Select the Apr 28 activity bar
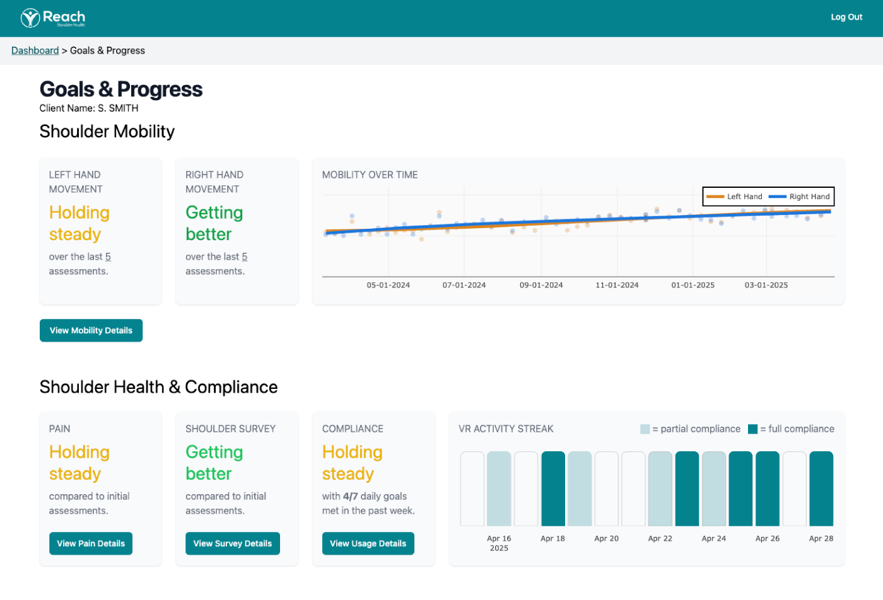Image resolution: width=883 pixels, height=600 pixels. tap(821, 488)
